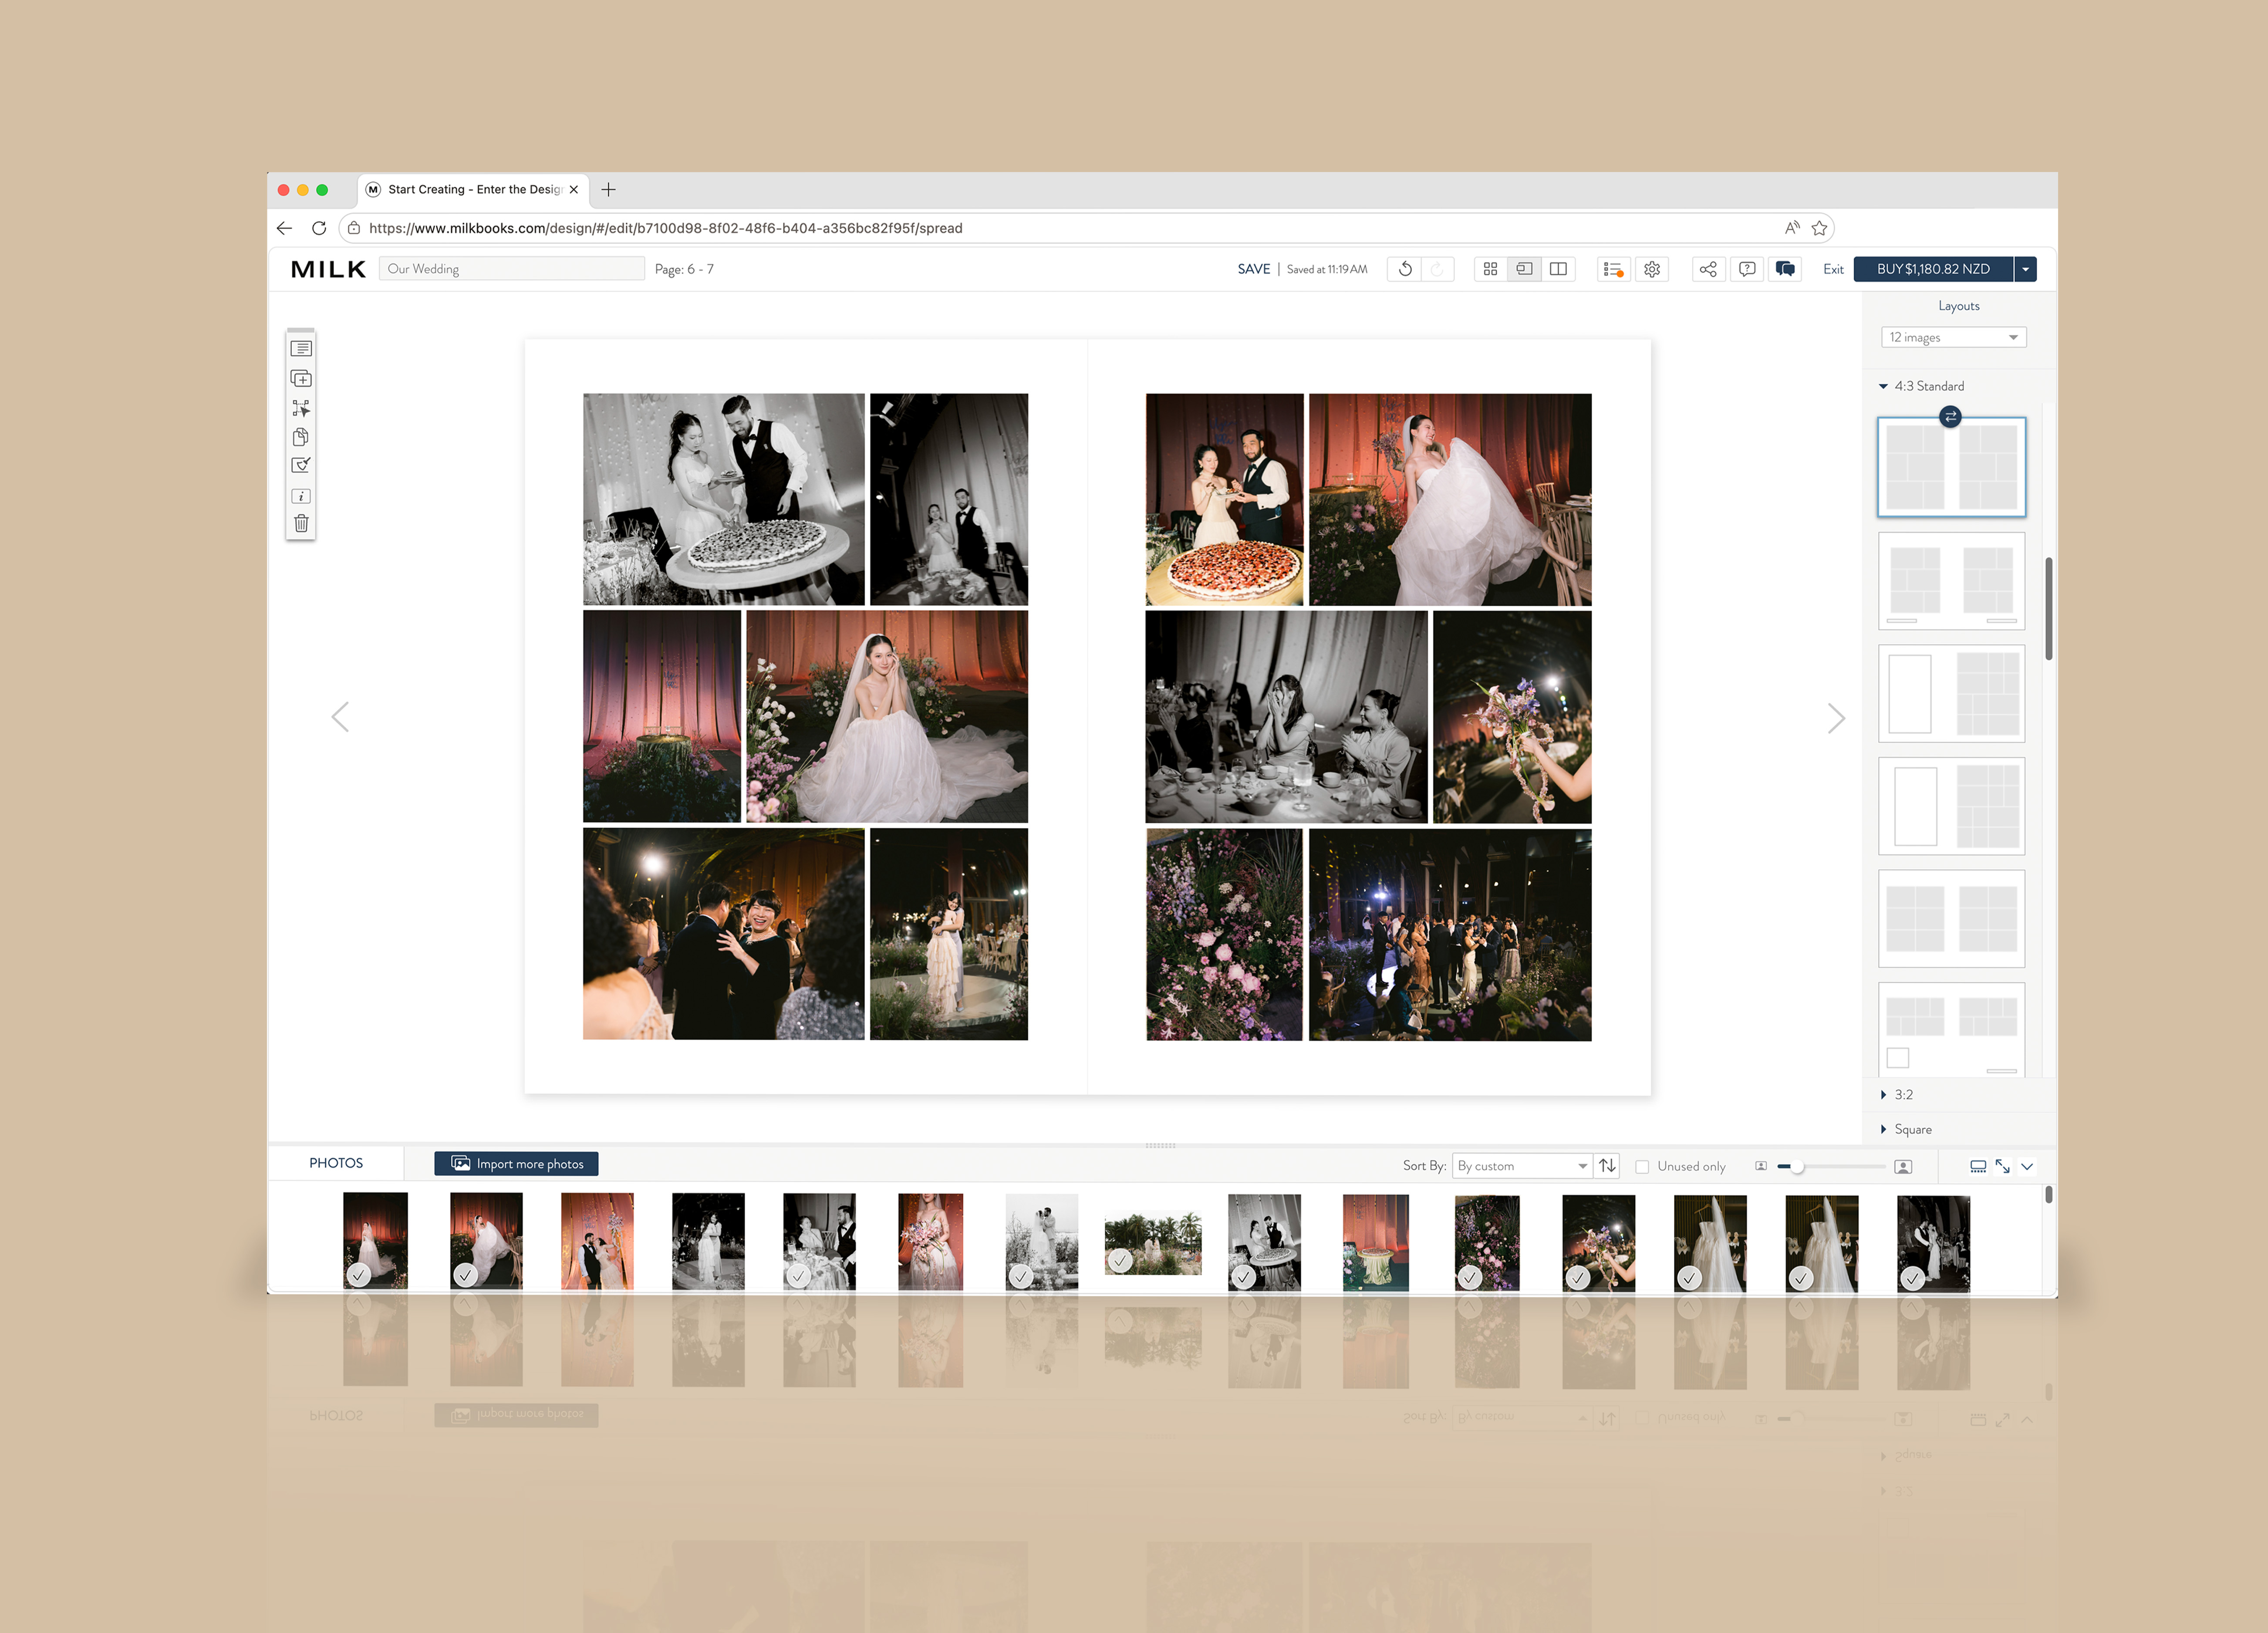Click the trash delete icon
The height and width of the screenshot is (1633, 2268).
(x=301, y=523)
